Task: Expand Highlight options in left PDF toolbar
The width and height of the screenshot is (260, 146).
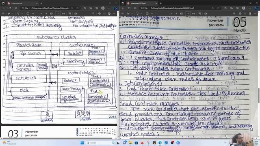Action: [22, 13]
